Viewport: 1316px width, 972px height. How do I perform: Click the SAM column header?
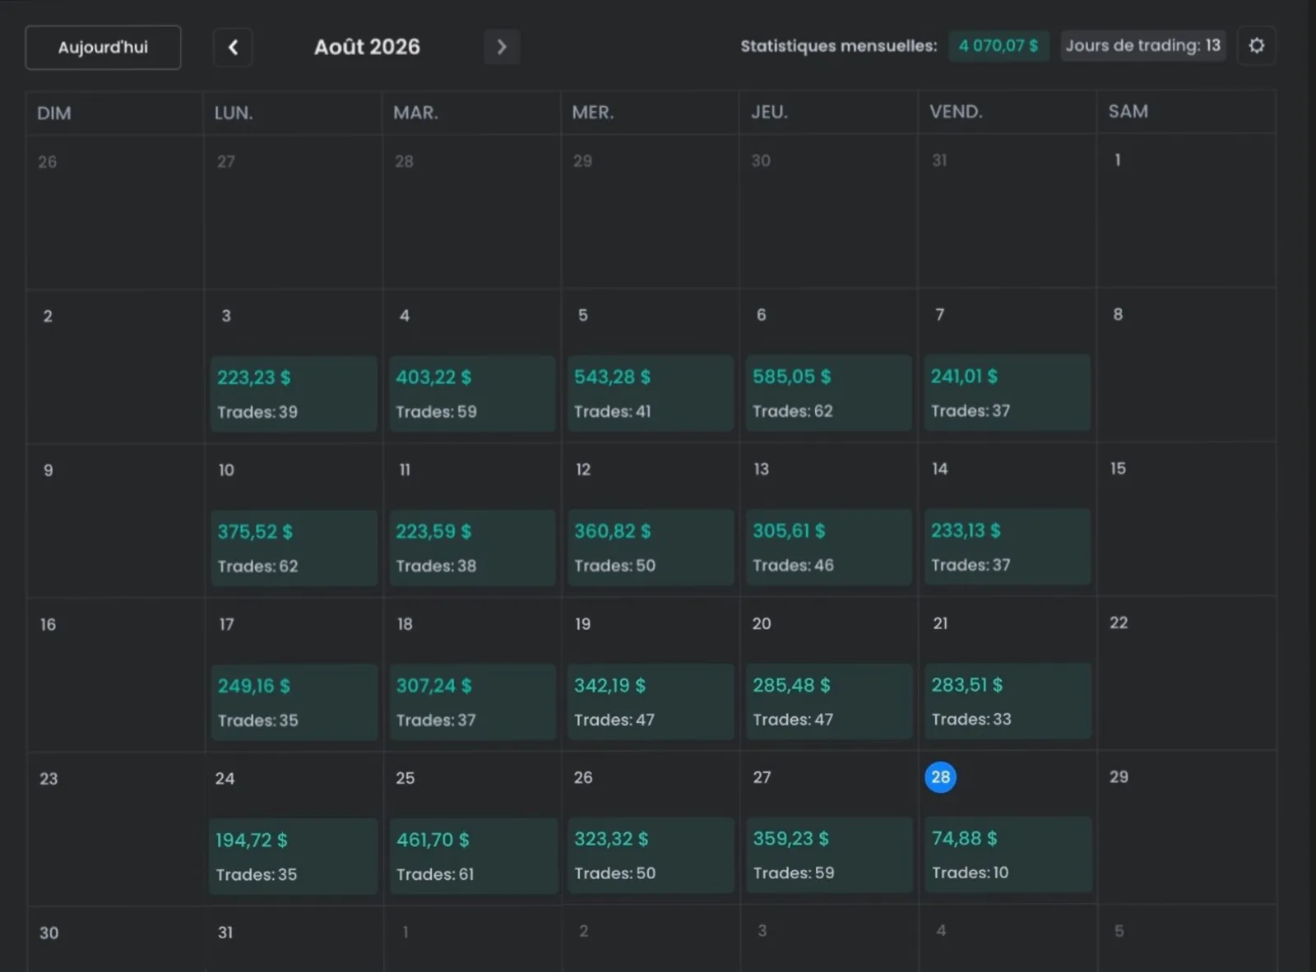[1128, 111]
